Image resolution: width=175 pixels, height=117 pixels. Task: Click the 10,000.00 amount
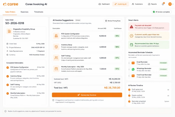[102, 36]
